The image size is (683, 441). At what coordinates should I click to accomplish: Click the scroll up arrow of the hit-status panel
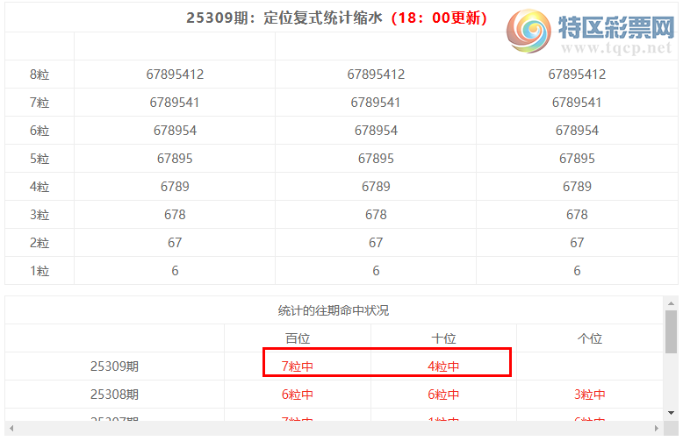point(671,303)
